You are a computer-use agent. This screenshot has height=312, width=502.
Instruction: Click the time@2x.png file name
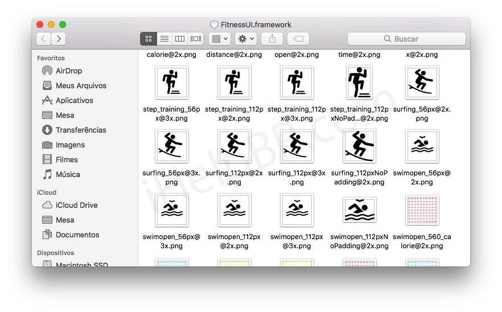click(x=359, y=55)
